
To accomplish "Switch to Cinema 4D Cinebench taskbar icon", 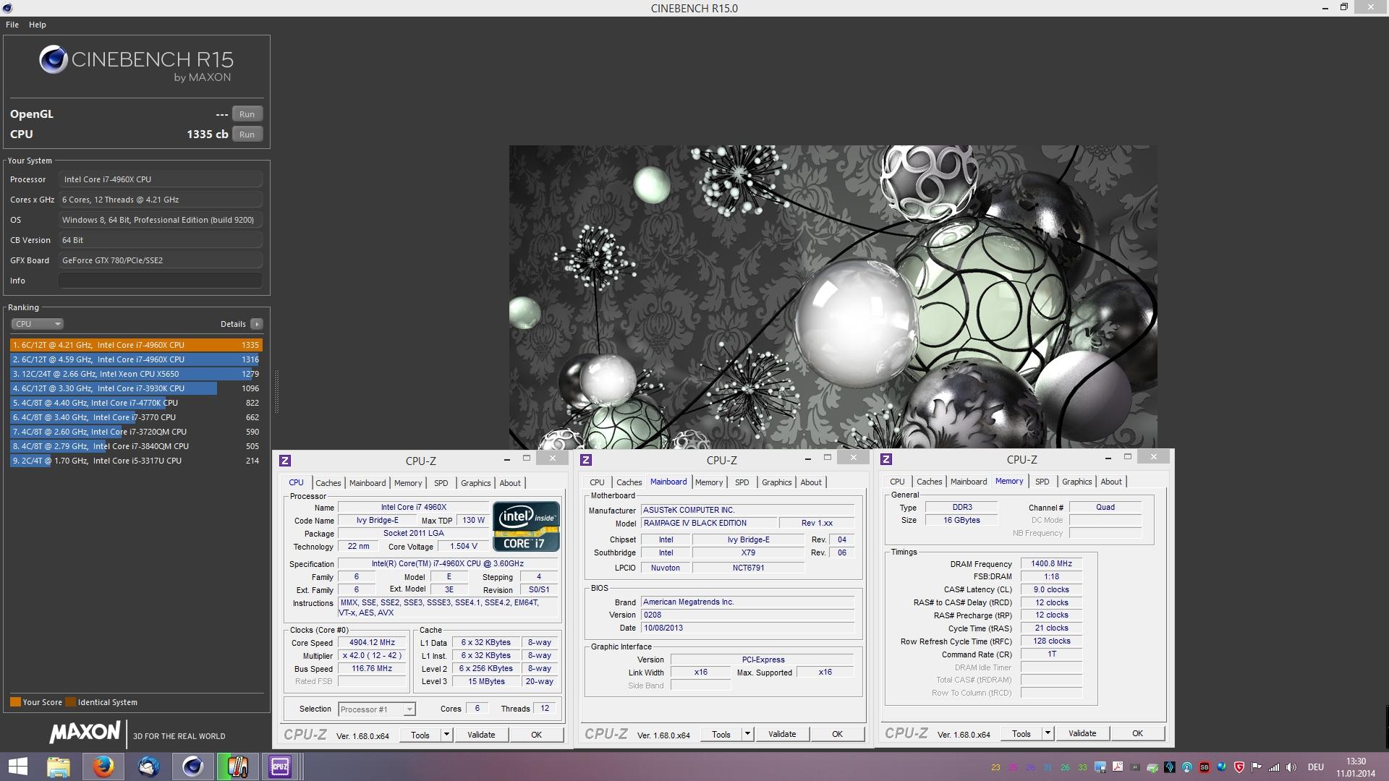I will [192, 767].
